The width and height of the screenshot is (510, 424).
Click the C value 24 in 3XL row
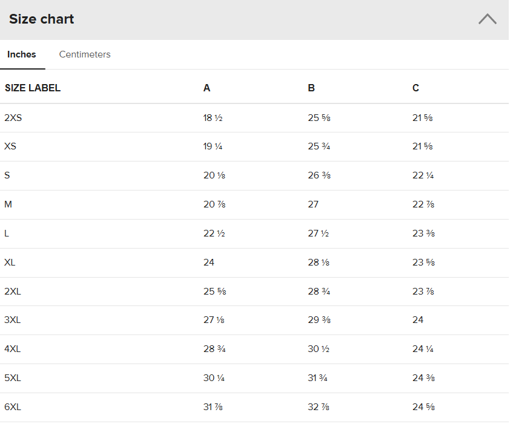(x=418, y=320)
